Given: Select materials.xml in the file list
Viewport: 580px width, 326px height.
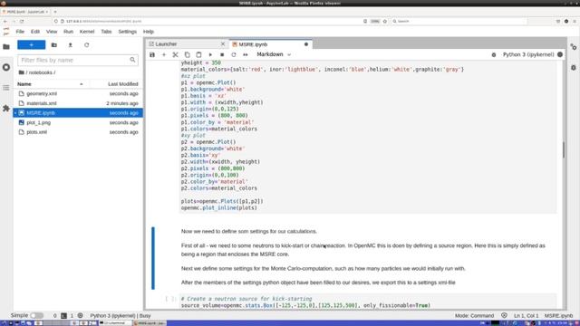Looking at the screenshot, I should point(78,103).
